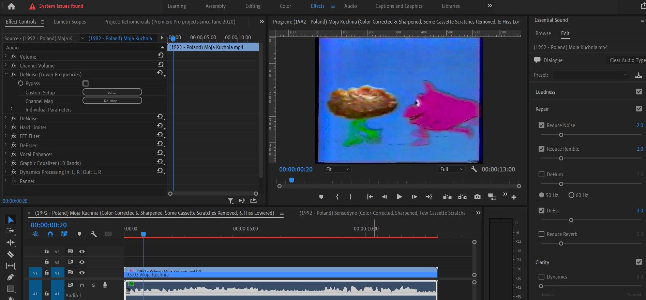This screenshot has height=300, width=646.
Task: Open timeline wrench display settings
Action: (x=94, y=234)
